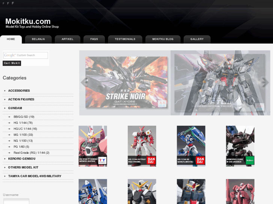Collapse the Gundam category
The height and width of the screenshot is (204, 273).
pos(15,108)
